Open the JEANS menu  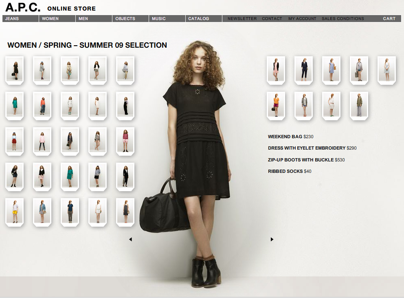point(20,19)
